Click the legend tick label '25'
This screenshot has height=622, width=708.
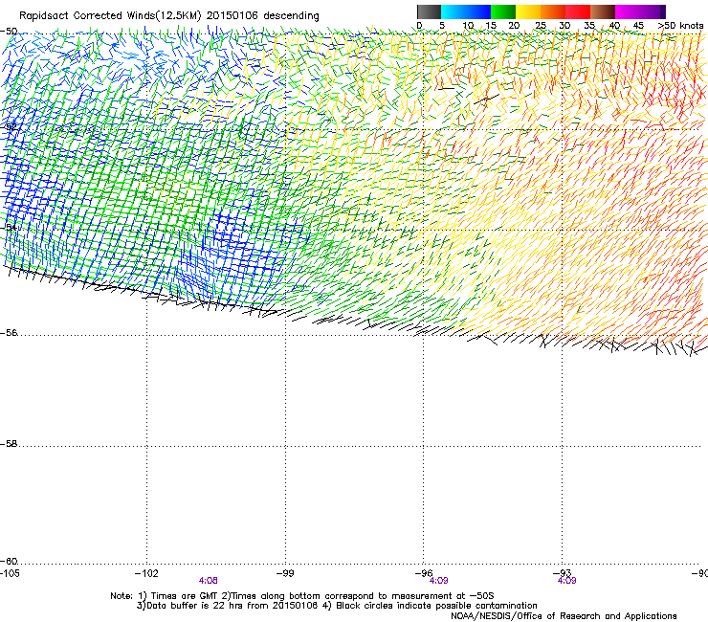point(541,26)
